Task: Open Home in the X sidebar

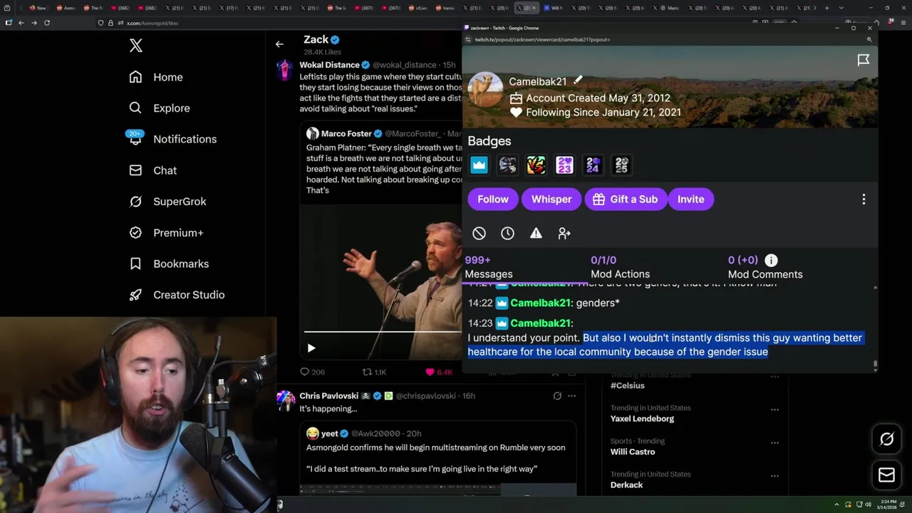Action: pos(156,77)
